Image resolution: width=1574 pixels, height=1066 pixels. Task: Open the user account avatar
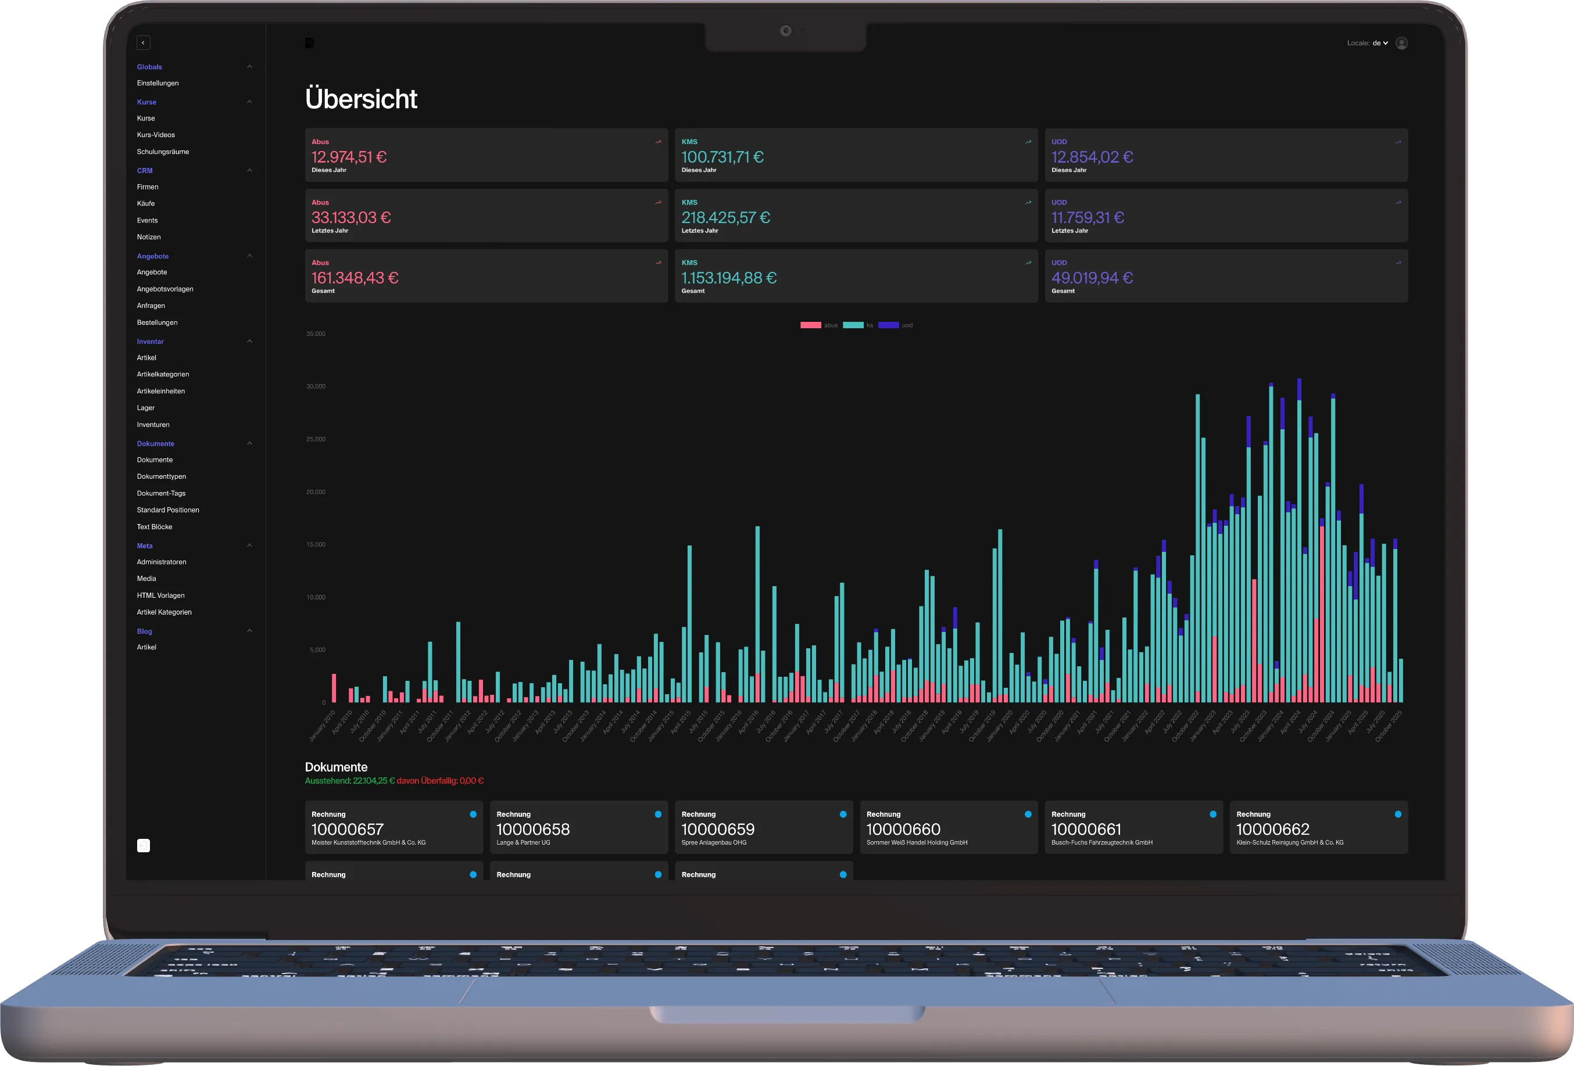1402,42
